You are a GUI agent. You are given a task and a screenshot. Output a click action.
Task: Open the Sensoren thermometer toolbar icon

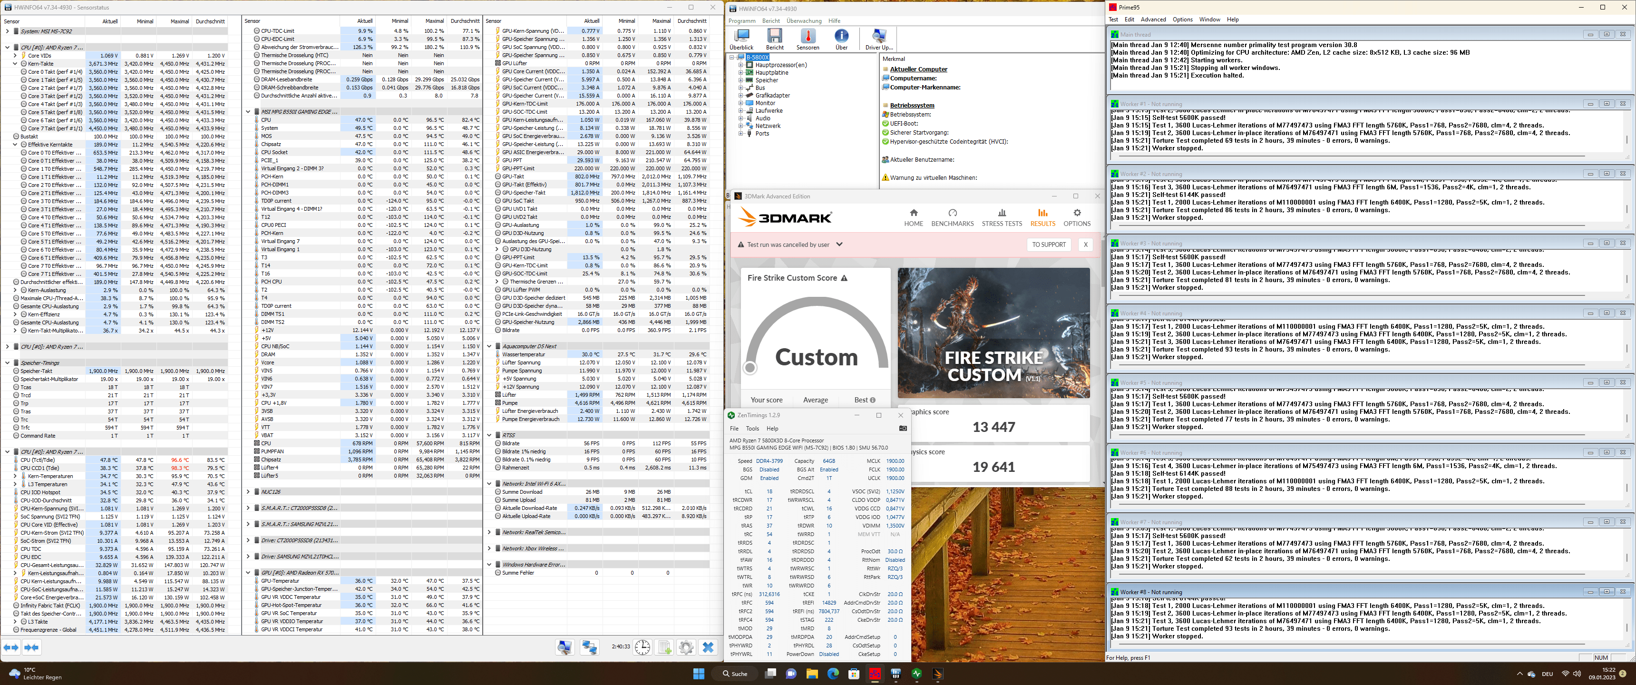pos(808,39)
